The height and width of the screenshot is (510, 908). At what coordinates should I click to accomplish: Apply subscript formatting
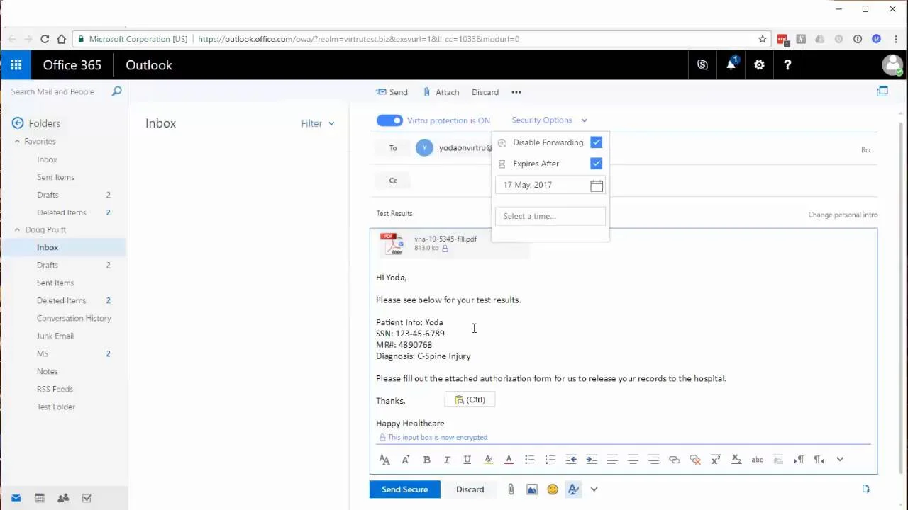[736, 460]
